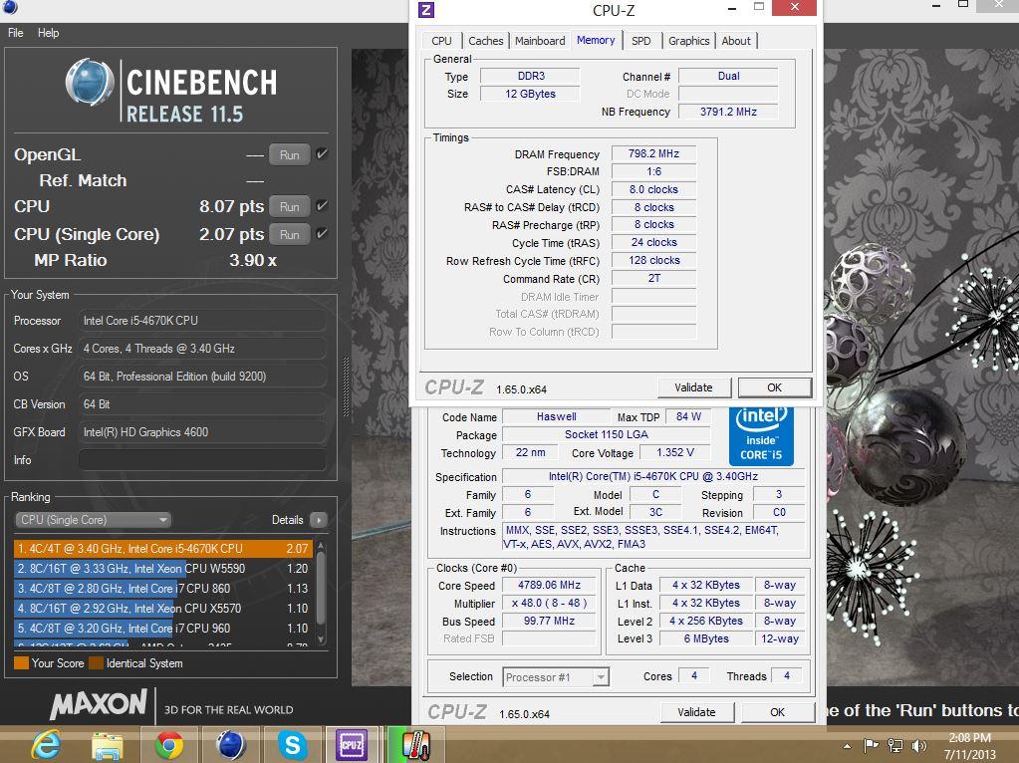Run the CPU benchmark
The height and width of the screenshot is (763, 1019).
pos(289,206)
